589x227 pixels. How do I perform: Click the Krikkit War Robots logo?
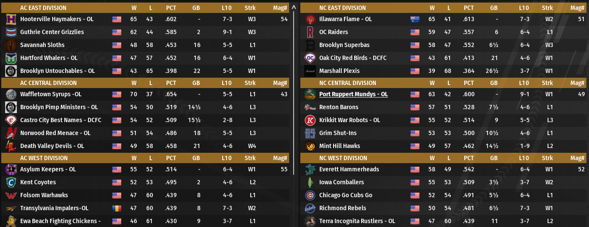tap(310, 120)
